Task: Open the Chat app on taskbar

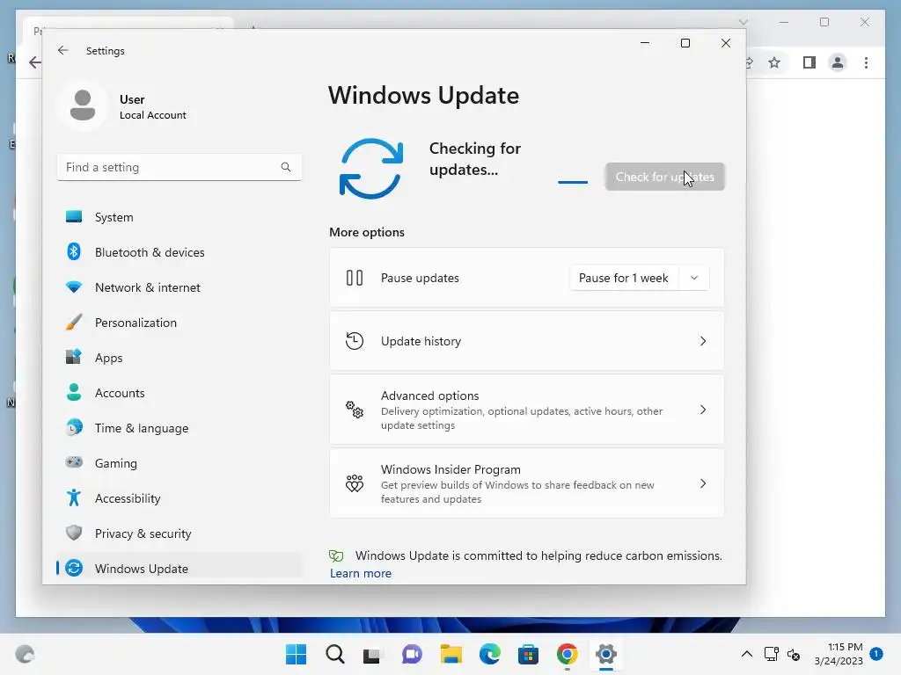Action: (412, 654)
